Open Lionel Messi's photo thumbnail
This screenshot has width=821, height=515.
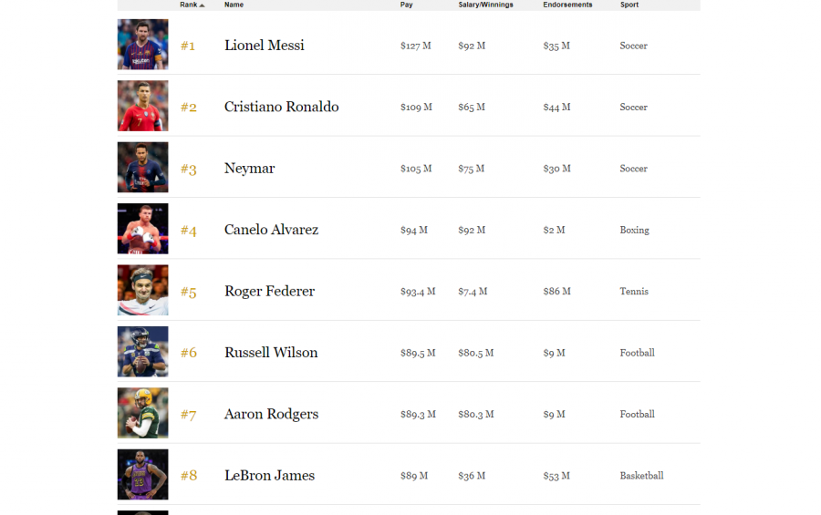click(143, 45)
